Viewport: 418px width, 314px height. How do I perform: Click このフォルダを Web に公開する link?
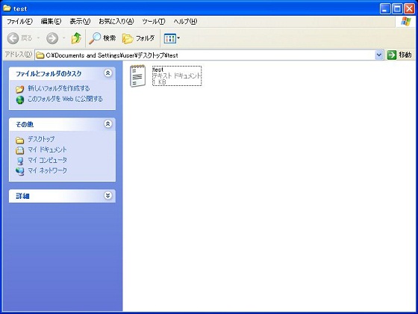(65, 99)
